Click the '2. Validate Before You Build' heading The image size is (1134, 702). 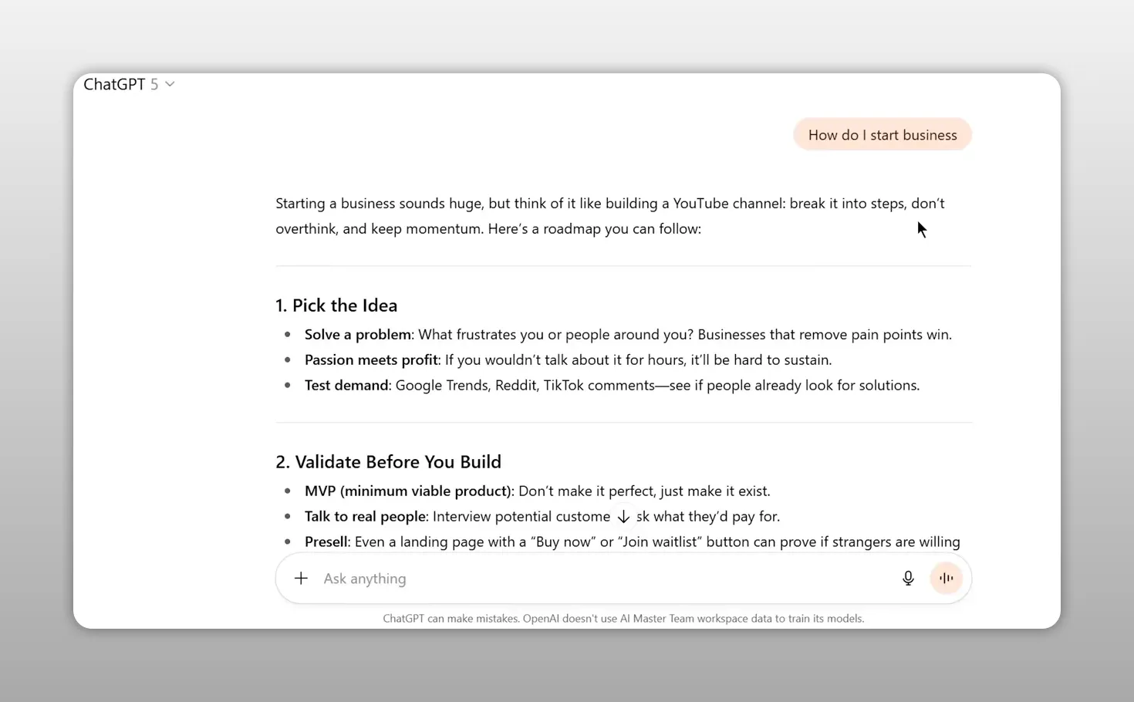coord(388,462)
